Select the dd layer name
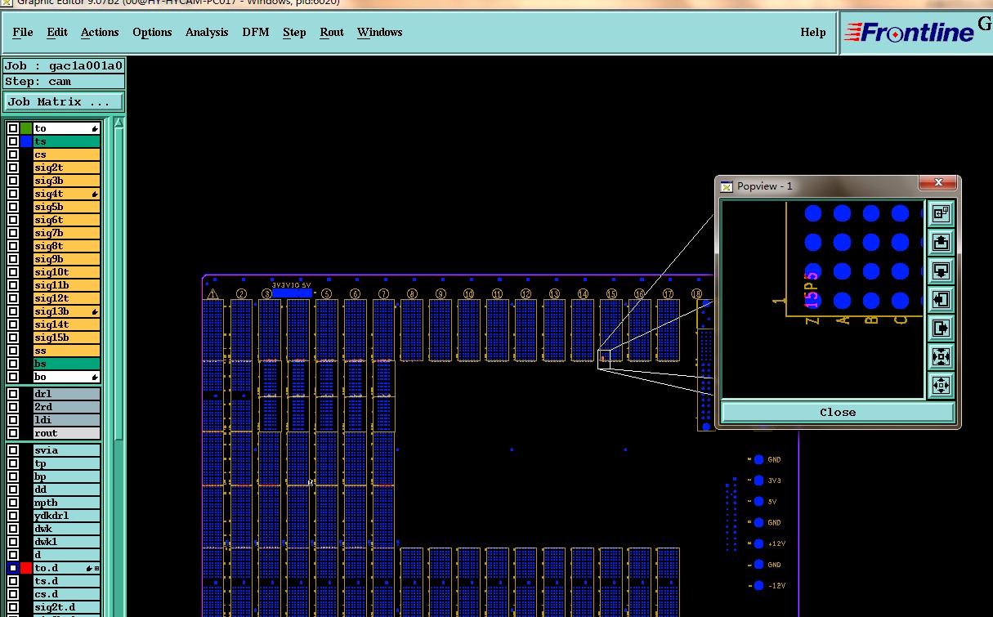The image size is (993, 617). [66, 490]
